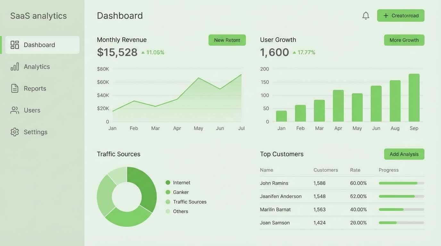Screen dimensions: 441x246
Task: Select the Dashboard grid icon in sidebar
Action: click(14, 45)
